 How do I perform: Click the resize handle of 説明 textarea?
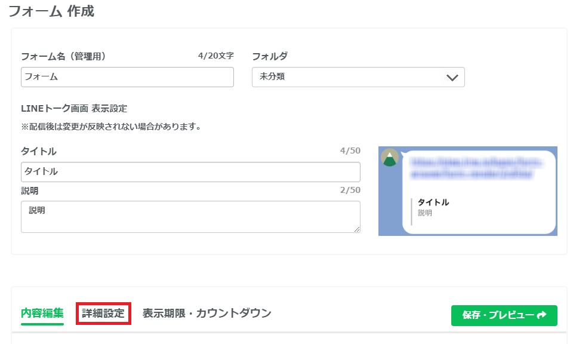pyautogui.click(x=357, y=229)
